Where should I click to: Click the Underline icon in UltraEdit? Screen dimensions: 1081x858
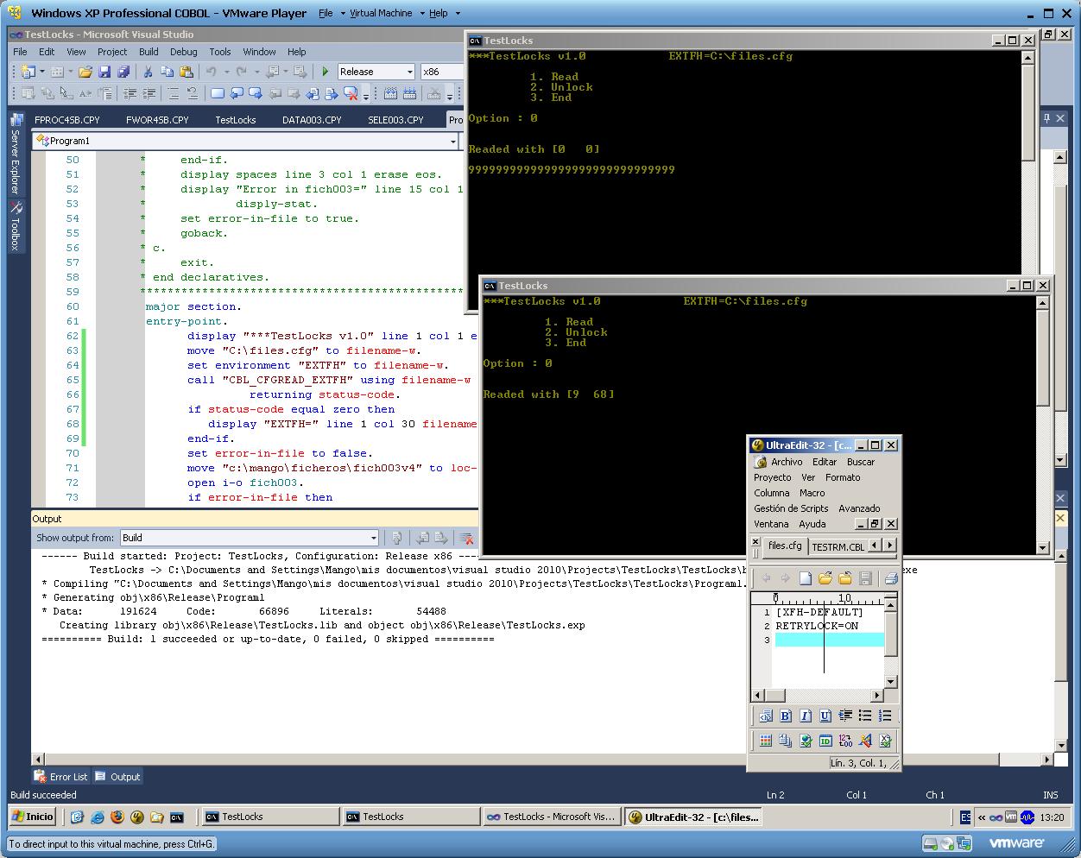[825, 716]
